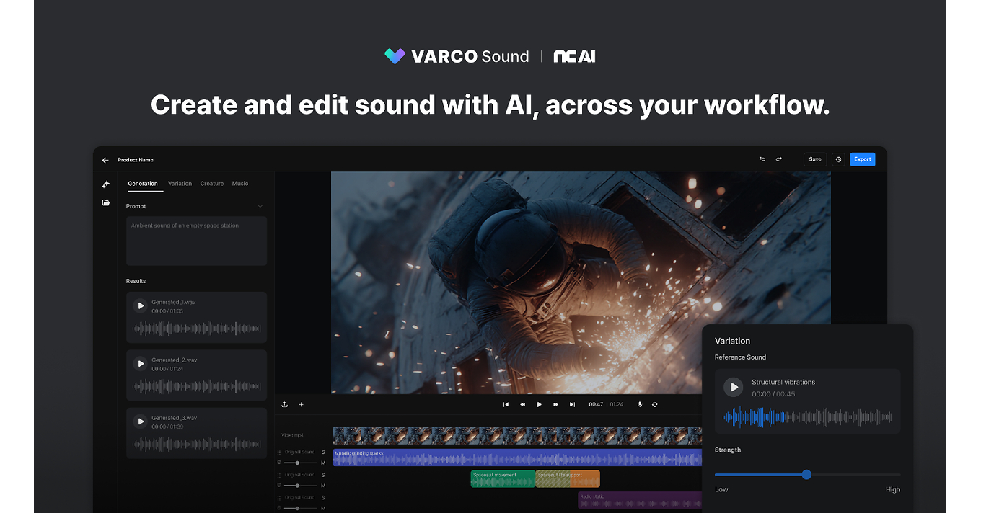Select the Metallic grinding sparks clip

pyautogui.click(x=516, y=458)
